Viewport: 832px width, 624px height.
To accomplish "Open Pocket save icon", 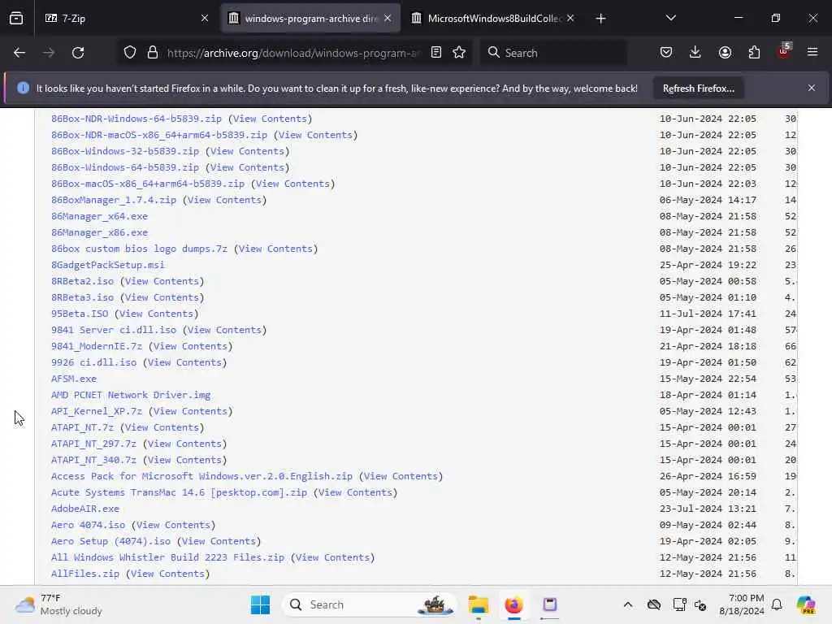I will point(666,53).
